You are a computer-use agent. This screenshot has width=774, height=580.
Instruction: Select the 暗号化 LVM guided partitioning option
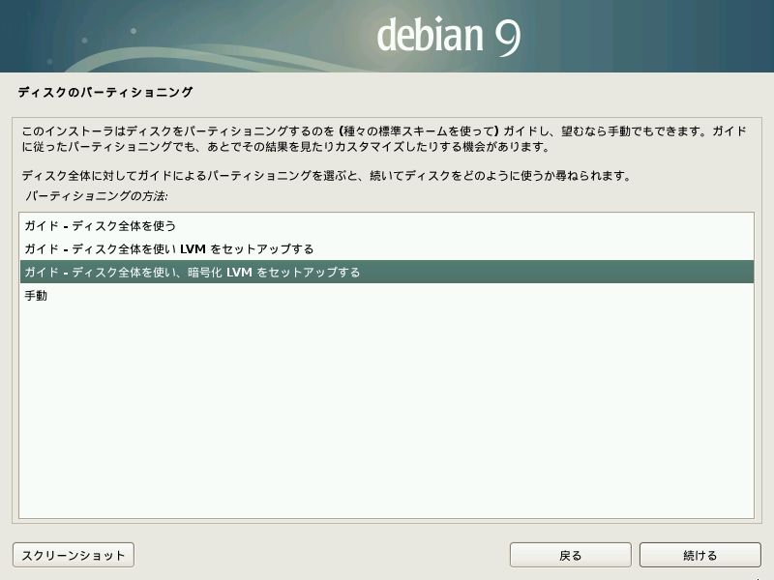pos(386,272)
